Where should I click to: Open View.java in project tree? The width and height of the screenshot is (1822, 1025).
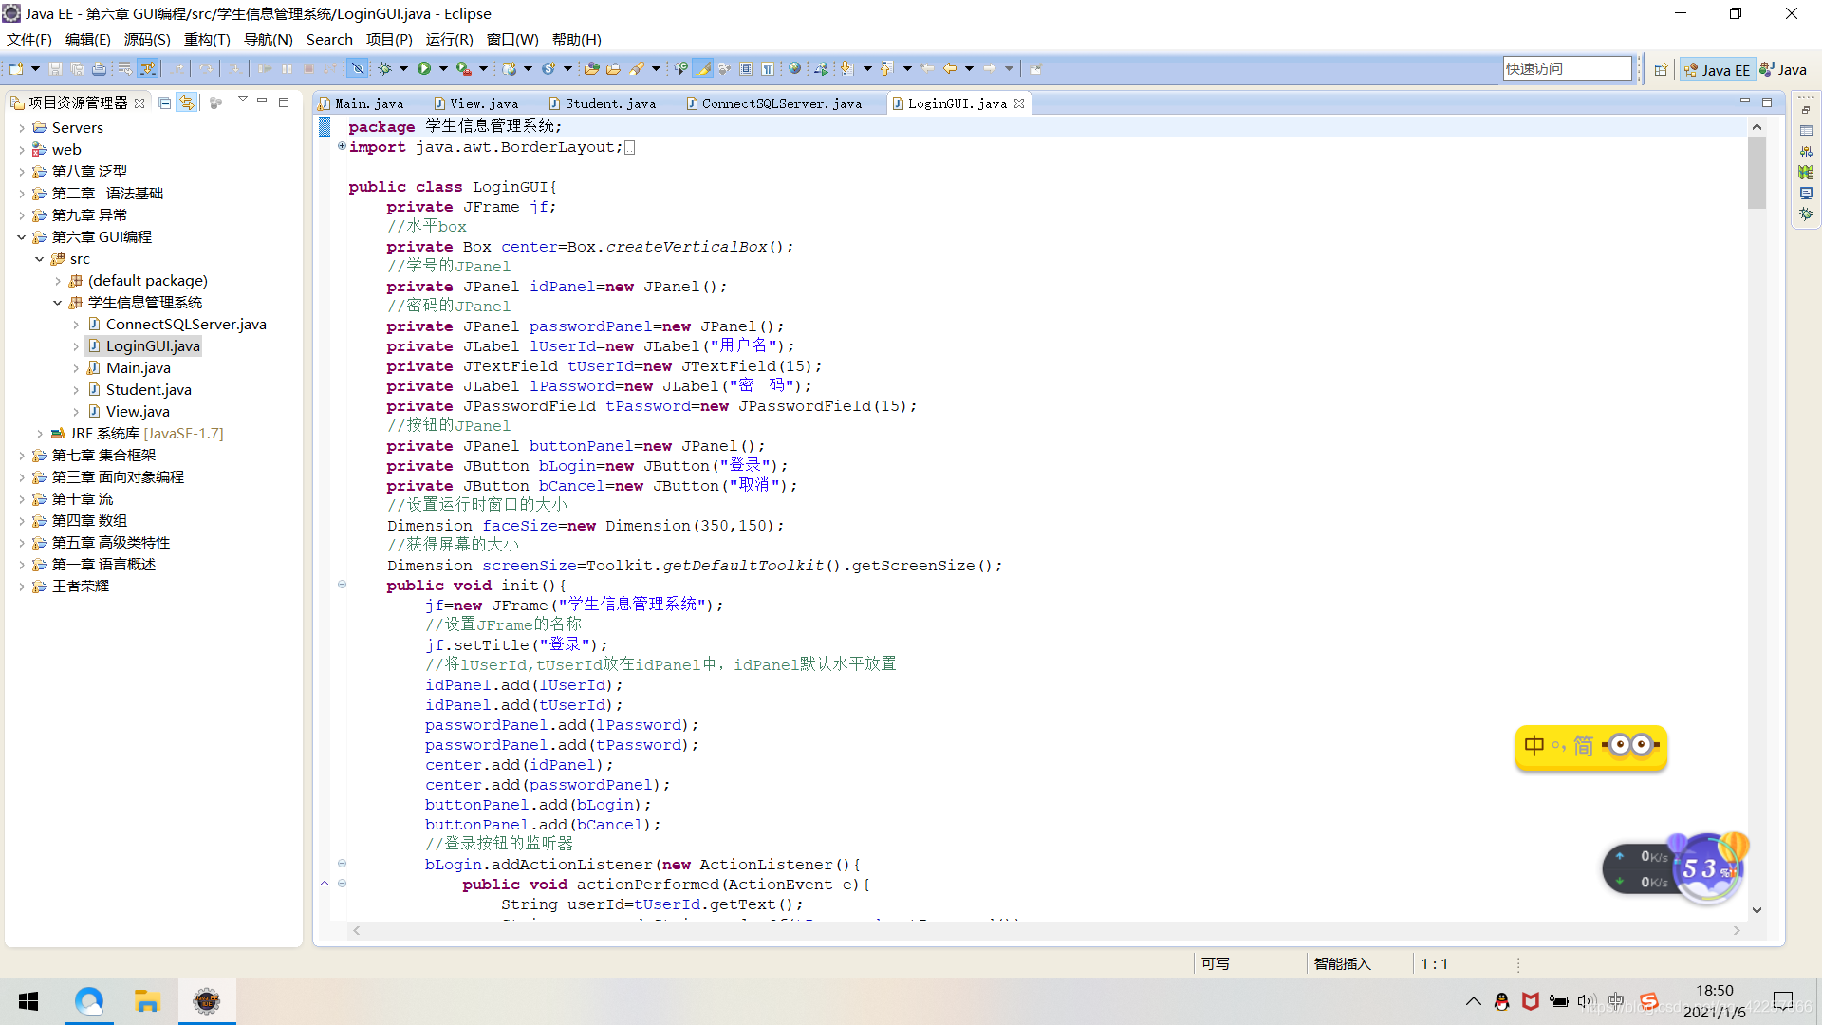[138, 411]
